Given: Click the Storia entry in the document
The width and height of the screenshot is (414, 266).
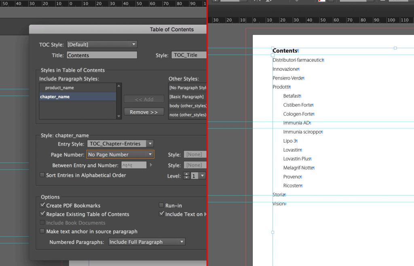Looking at the screenshot, I should tap(279, 194).
